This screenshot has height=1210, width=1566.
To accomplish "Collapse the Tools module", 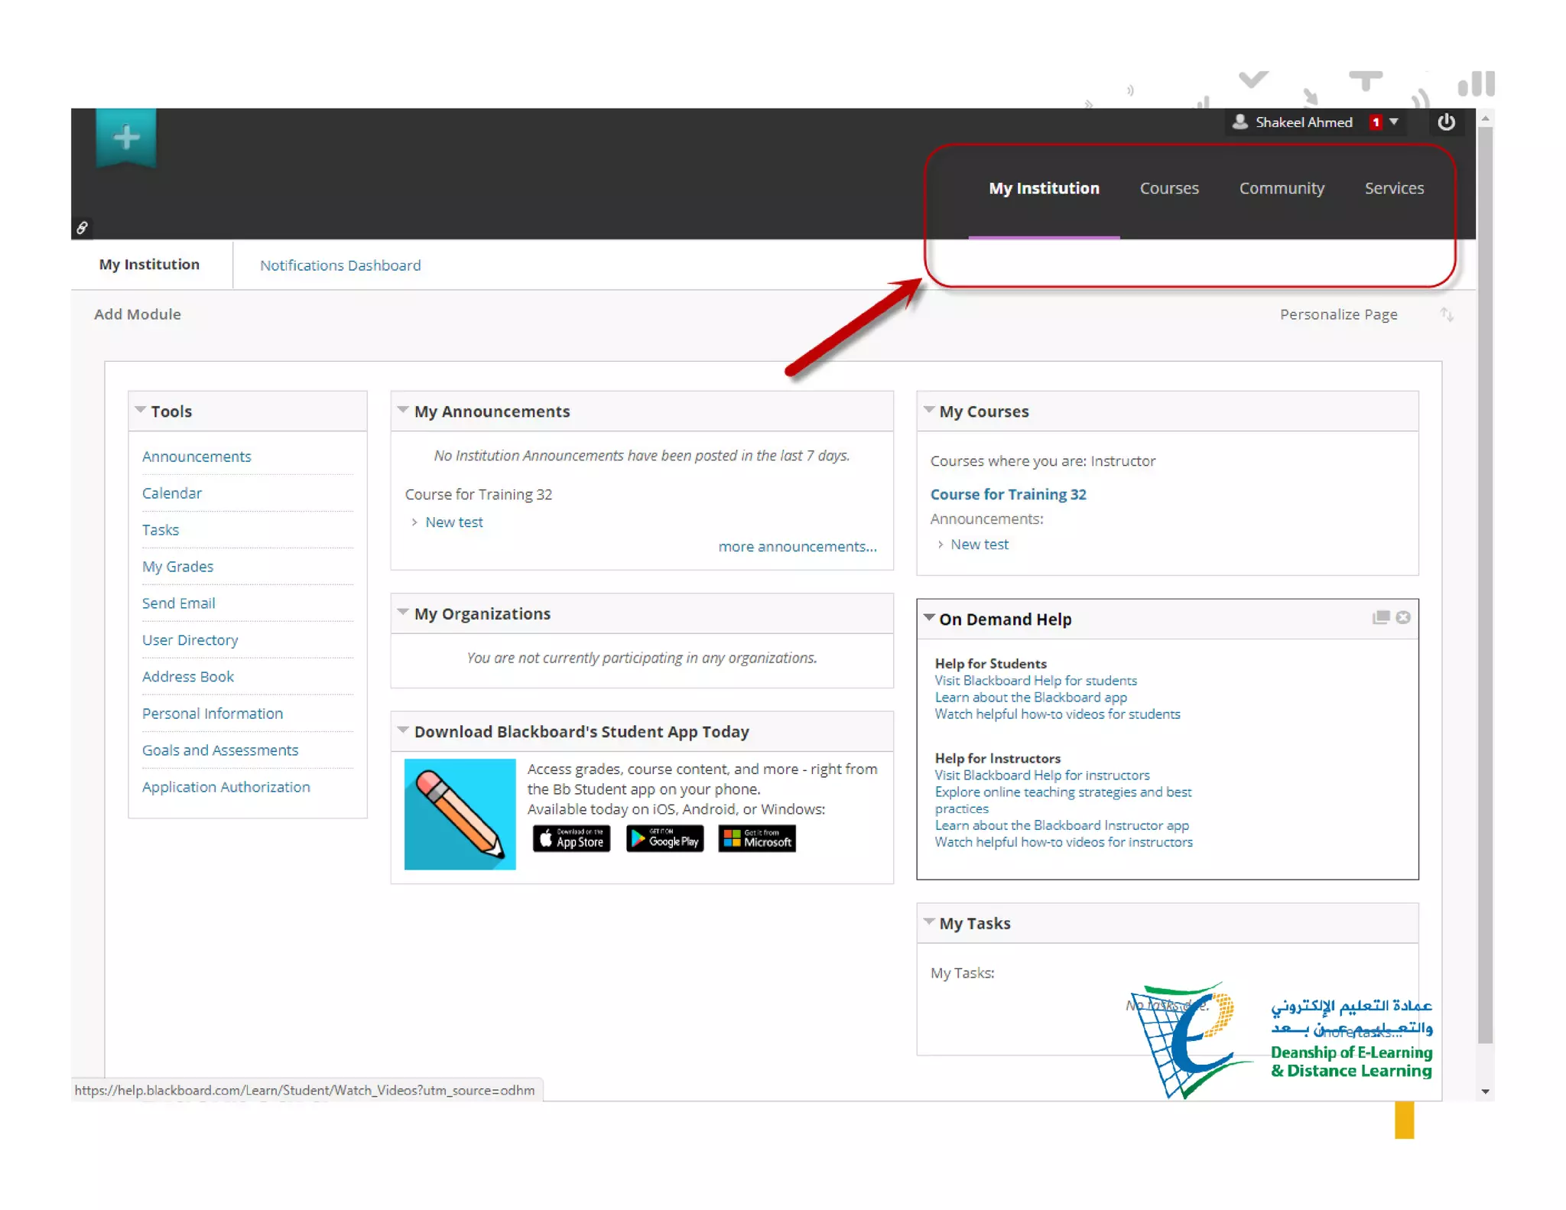I will tap(141, 410).
